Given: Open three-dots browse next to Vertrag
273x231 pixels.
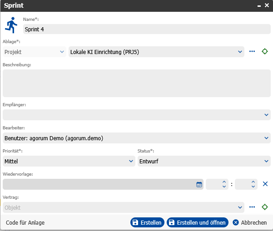Looking at the screenshot, I should pos(252,207).
